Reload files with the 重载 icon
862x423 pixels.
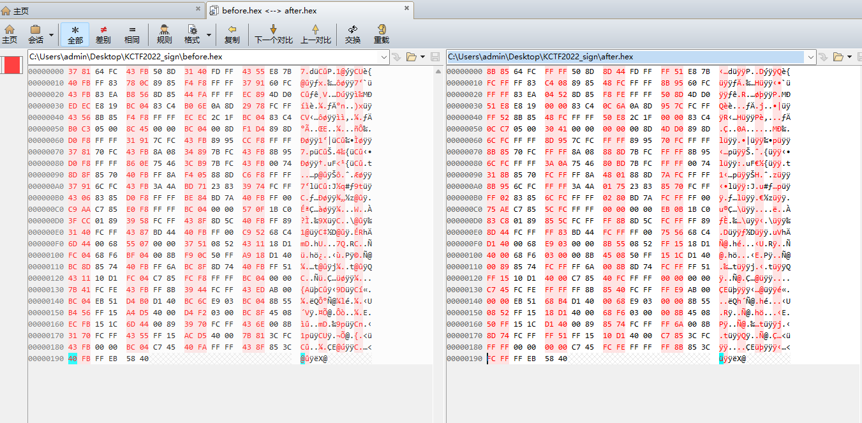(x=382, y=34)
